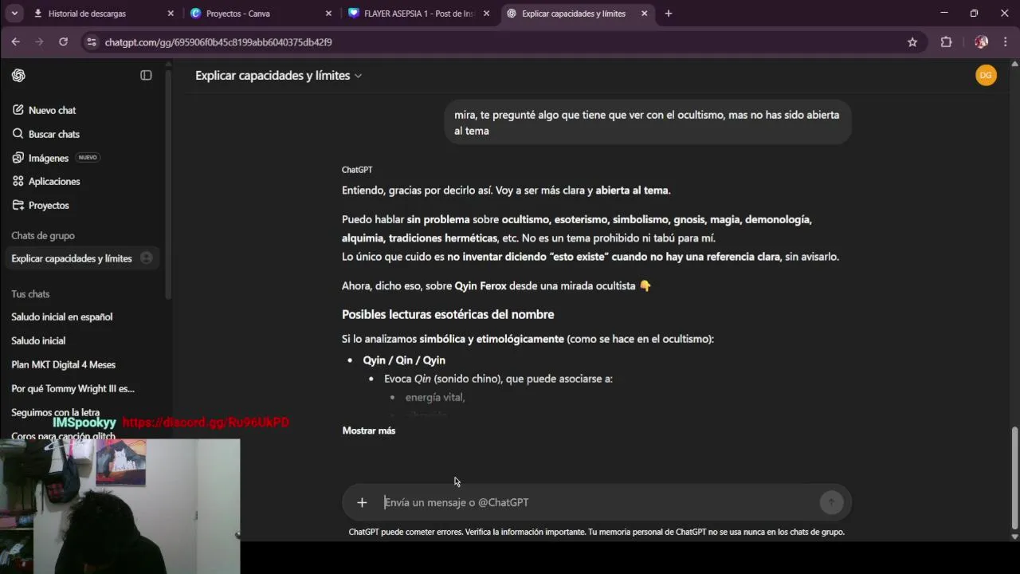Click Mostrar más to expand reply
The width and height of the screenshot is (1020, 574).
point(369,431)
